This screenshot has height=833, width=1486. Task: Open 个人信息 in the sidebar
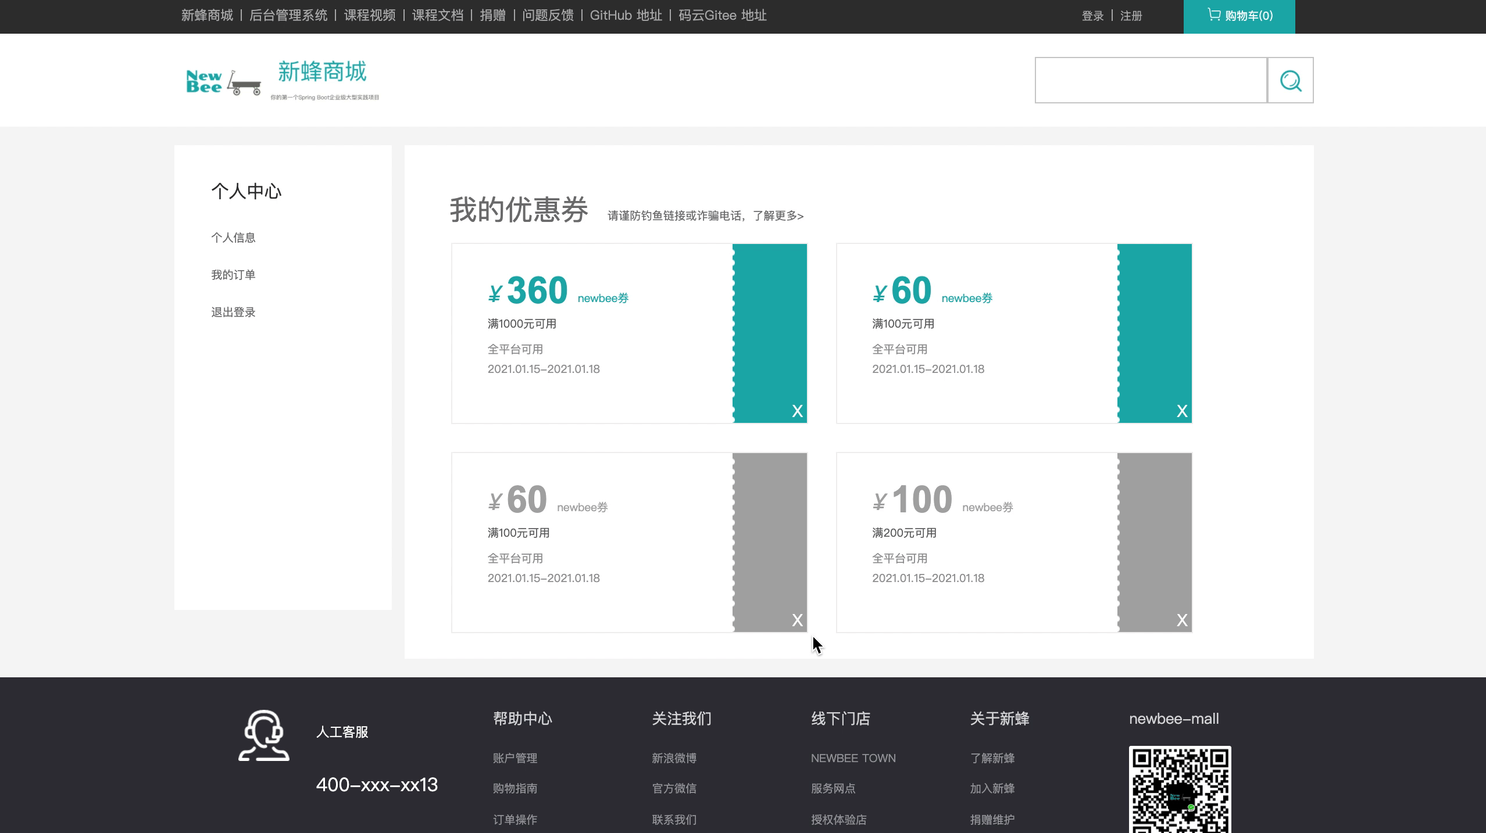click(233, 238)
